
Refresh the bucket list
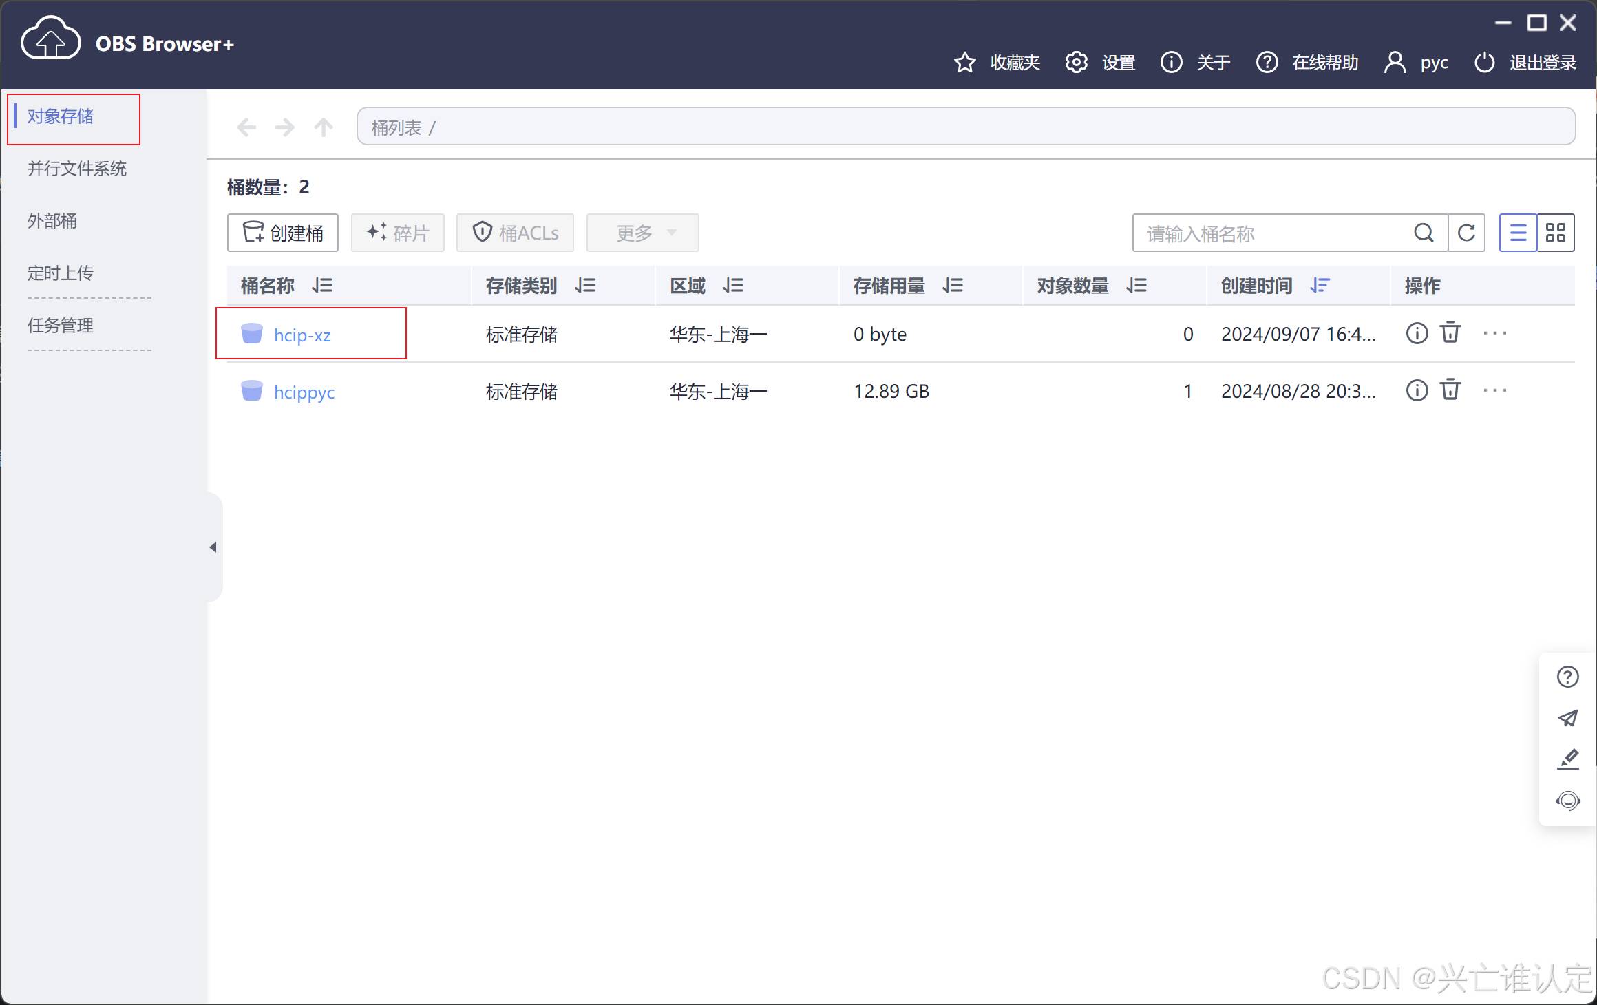tap(1466, 233)
